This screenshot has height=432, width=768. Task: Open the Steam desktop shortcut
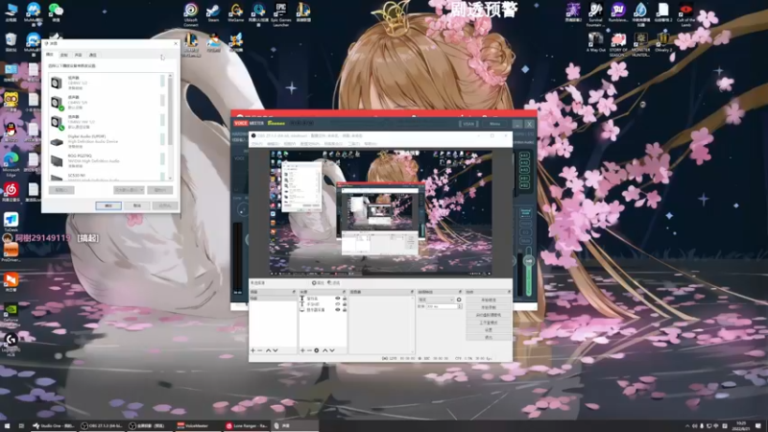(x=213, y=12)
